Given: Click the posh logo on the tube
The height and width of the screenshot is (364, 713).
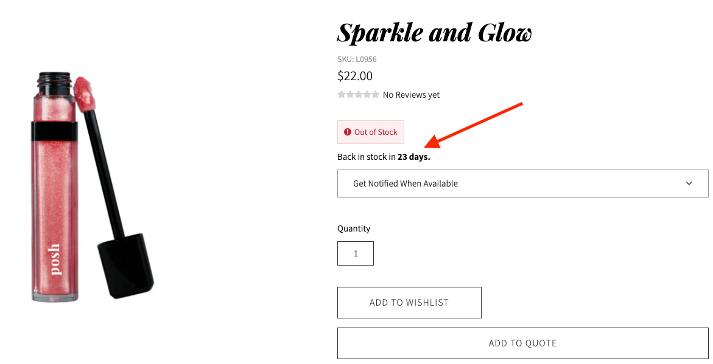Looking at the screenshot, I should tap(55, 259).
